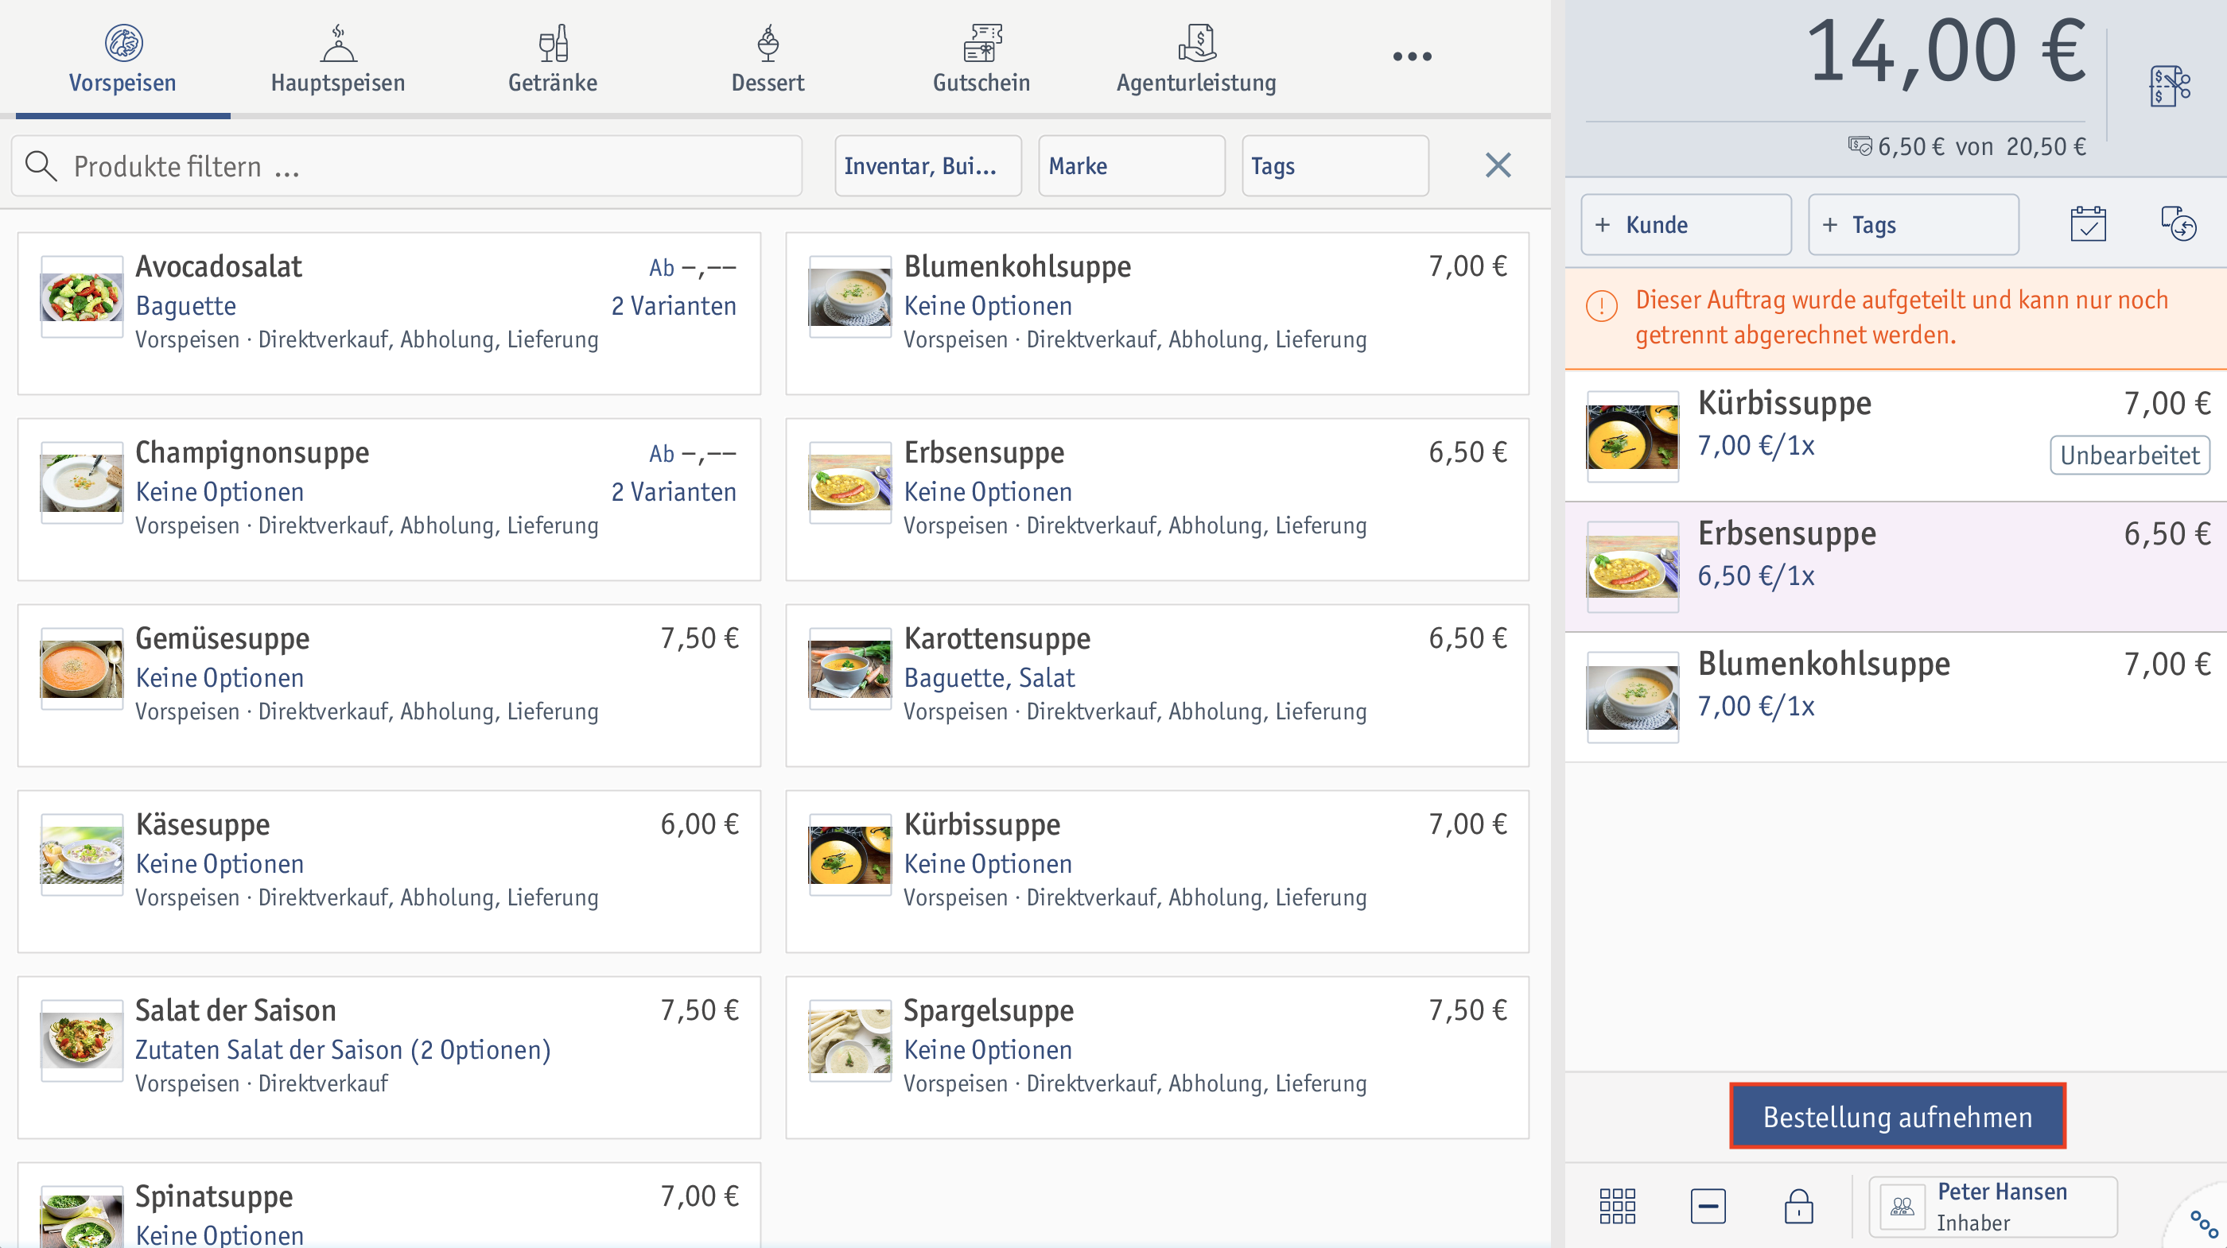Select the Gutschein tab

tap(981, 59)
